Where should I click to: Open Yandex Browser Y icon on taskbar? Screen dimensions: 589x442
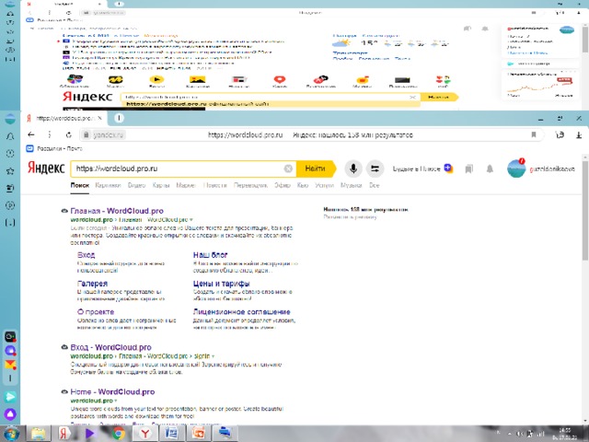145,434
